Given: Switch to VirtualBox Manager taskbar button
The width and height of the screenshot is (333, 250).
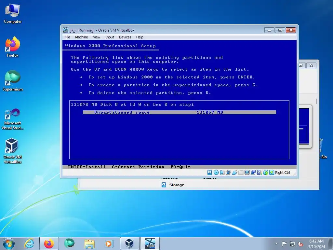Looking at the screenshot, I should (129, 243).
